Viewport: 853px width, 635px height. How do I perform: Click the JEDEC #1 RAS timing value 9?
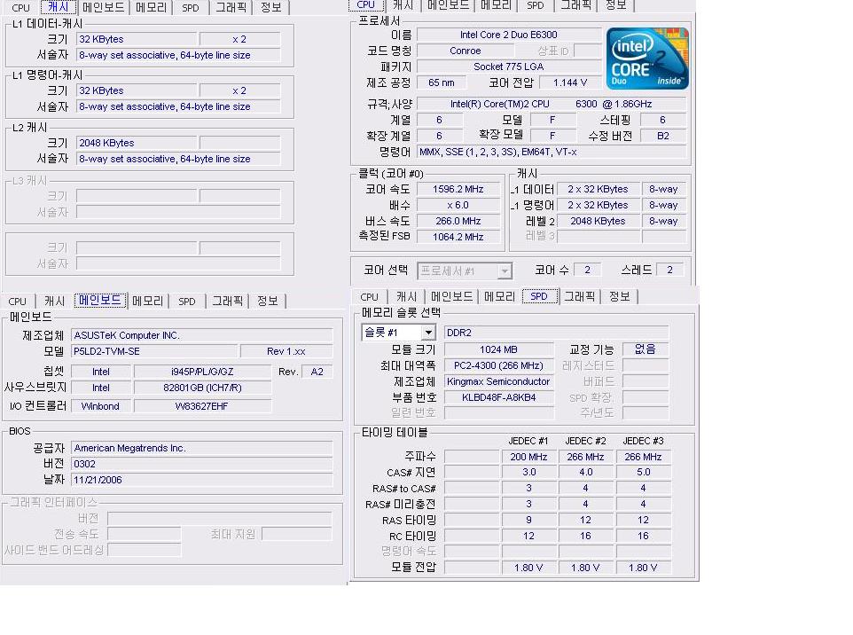[528, 521]
